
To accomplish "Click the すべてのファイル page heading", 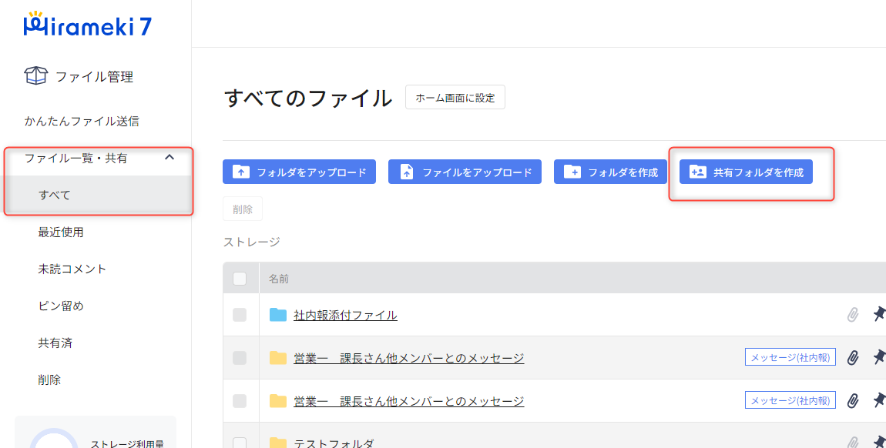I will coord(308,98).
